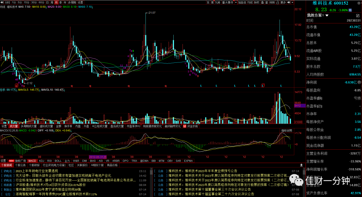
Task: Click the 个股新闻 tab
Action: 6,165
